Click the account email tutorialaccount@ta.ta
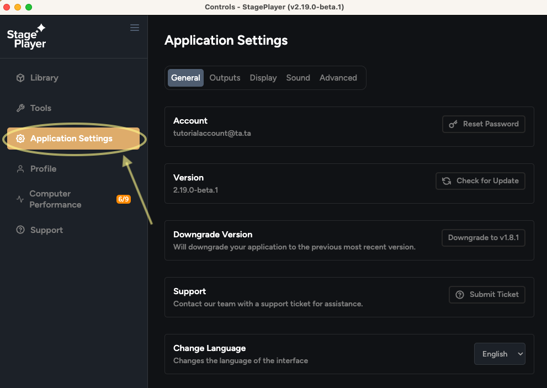The height and width of the screenshot is (388, 547). point(212,133)
